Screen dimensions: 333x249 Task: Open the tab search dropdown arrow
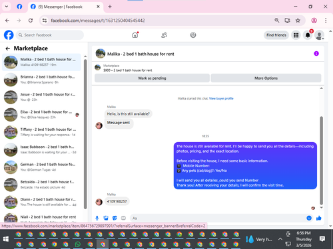pos(7,7)
